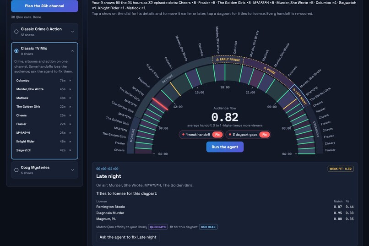
Task: Select the Prime daypart on dial
Action: tap(270, 71)
